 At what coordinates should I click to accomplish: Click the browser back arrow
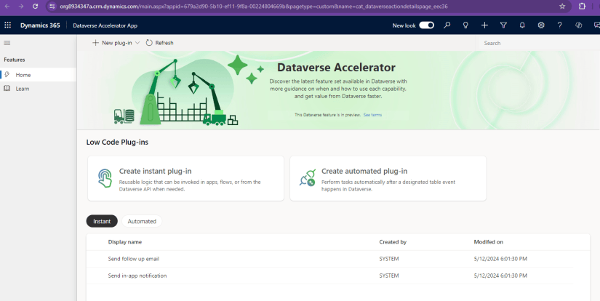7,6
